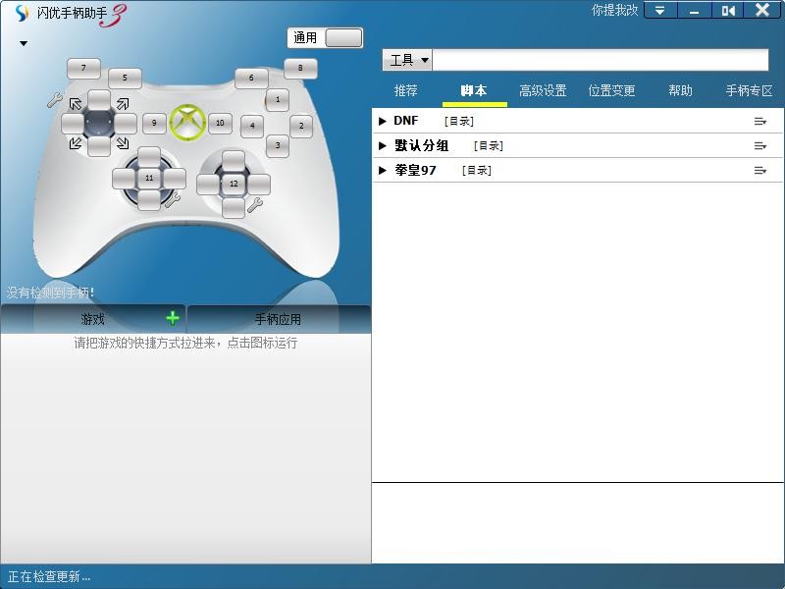Click the wrench icon near the right analog stick
The width and height of the screenshot is (785, 589).
tap(255, 207)
